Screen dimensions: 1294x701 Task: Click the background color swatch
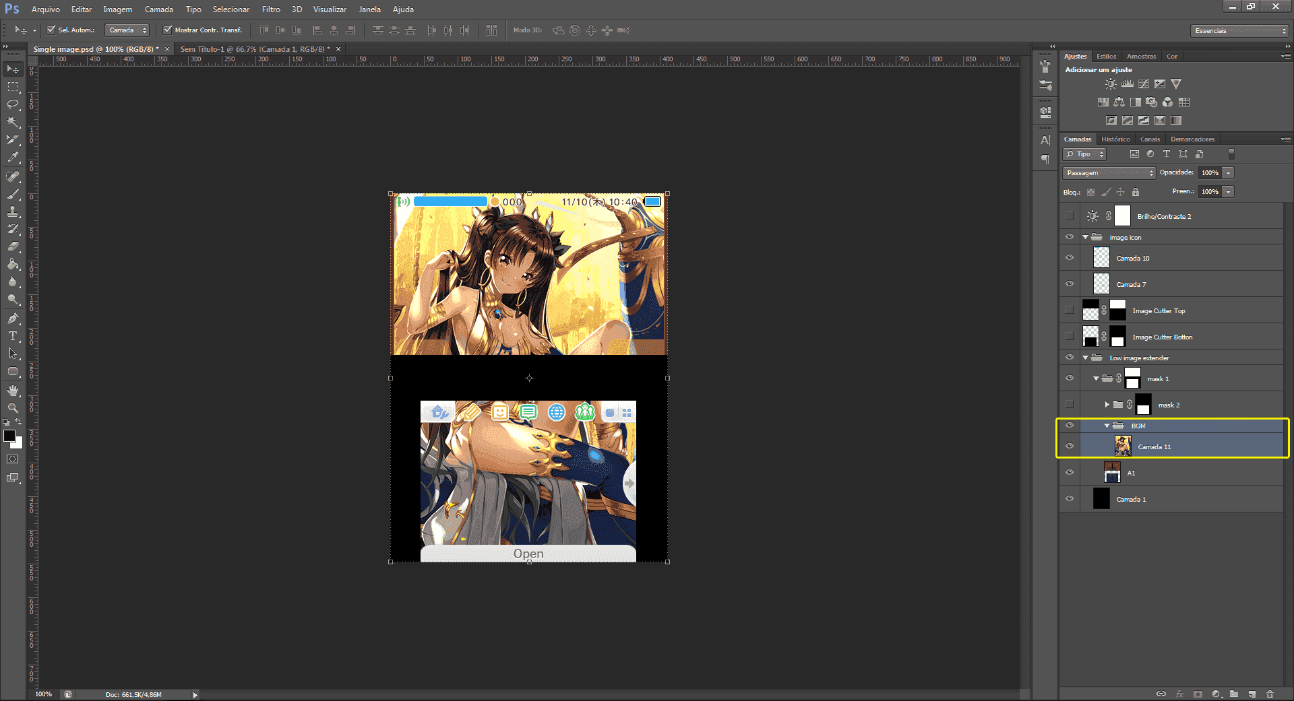18,444
